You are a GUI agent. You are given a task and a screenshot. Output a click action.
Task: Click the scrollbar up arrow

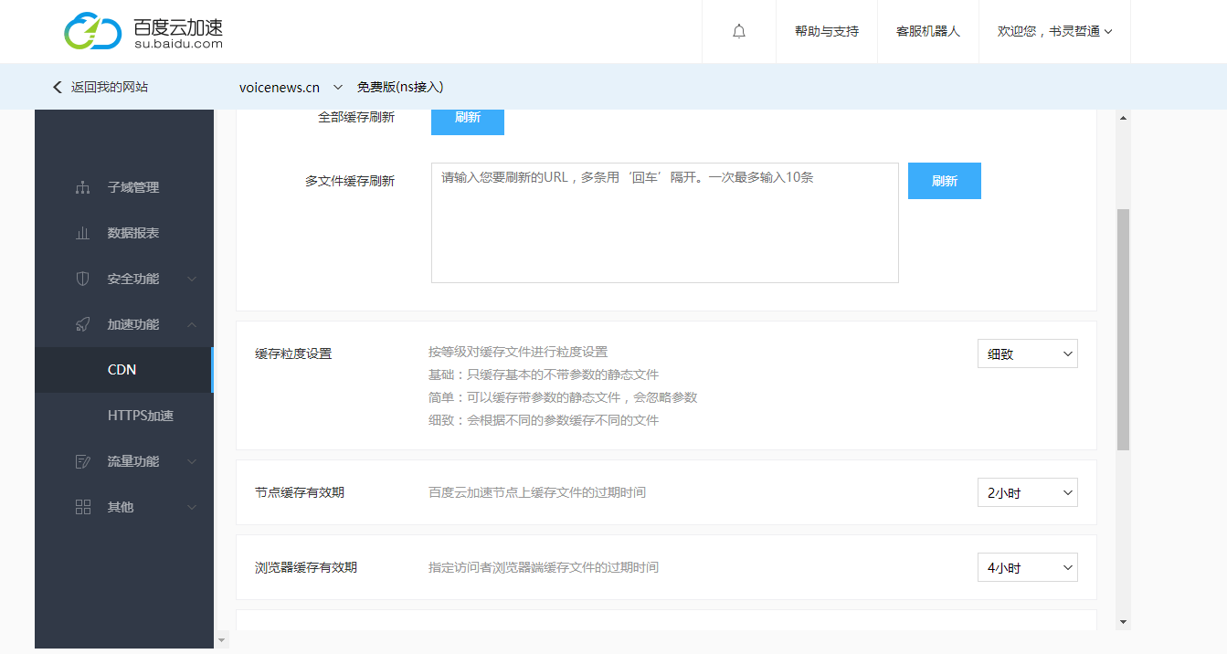(1123, 118)
